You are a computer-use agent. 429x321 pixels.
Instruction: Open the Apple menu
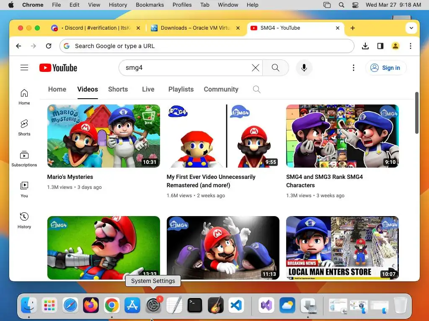pyautogui.click(x=11, y=5)
